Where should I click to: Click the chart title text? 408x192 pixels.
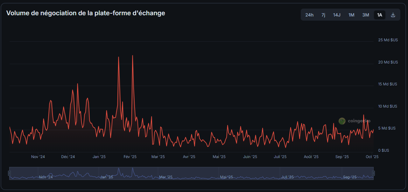pyautogui.click(x=85, y=13)
